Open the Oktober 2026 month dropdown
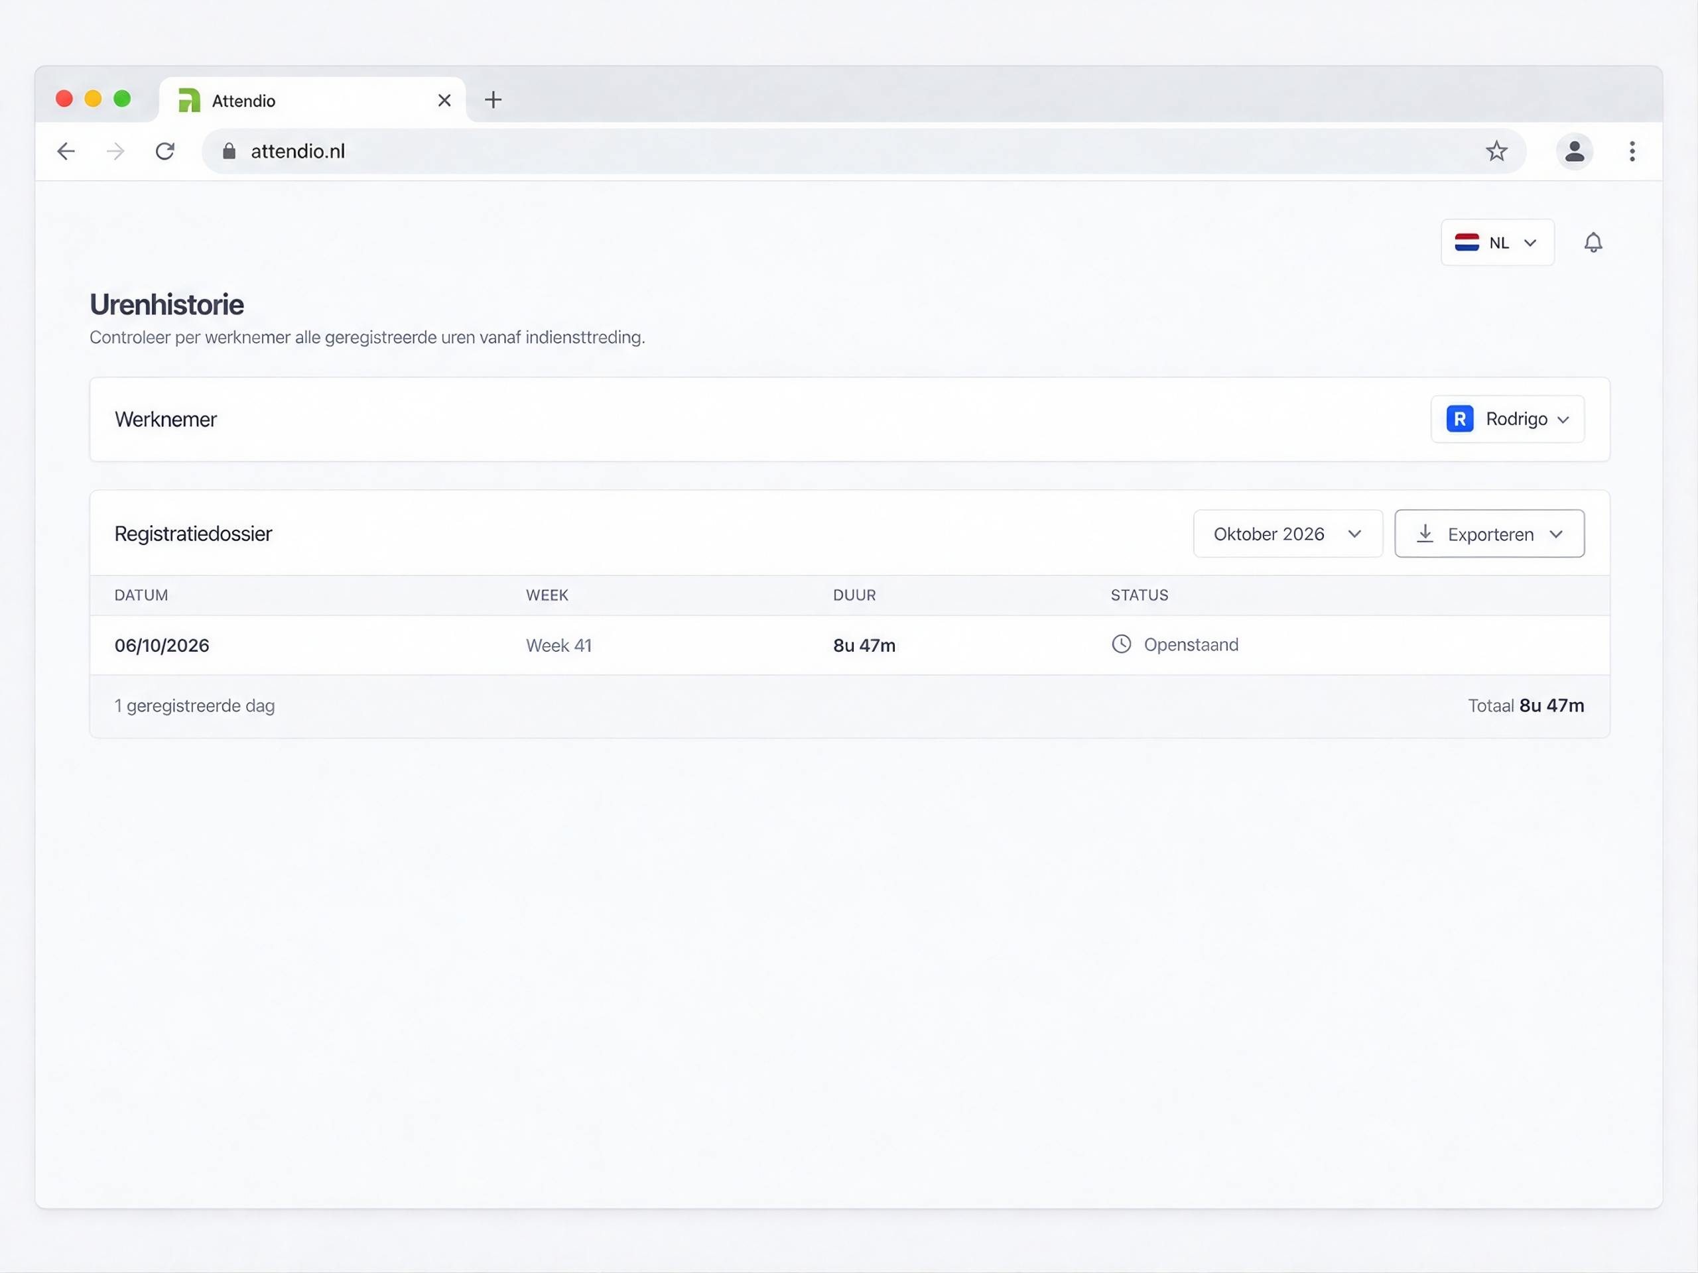1698x1273 pixels. [1287, 534]
